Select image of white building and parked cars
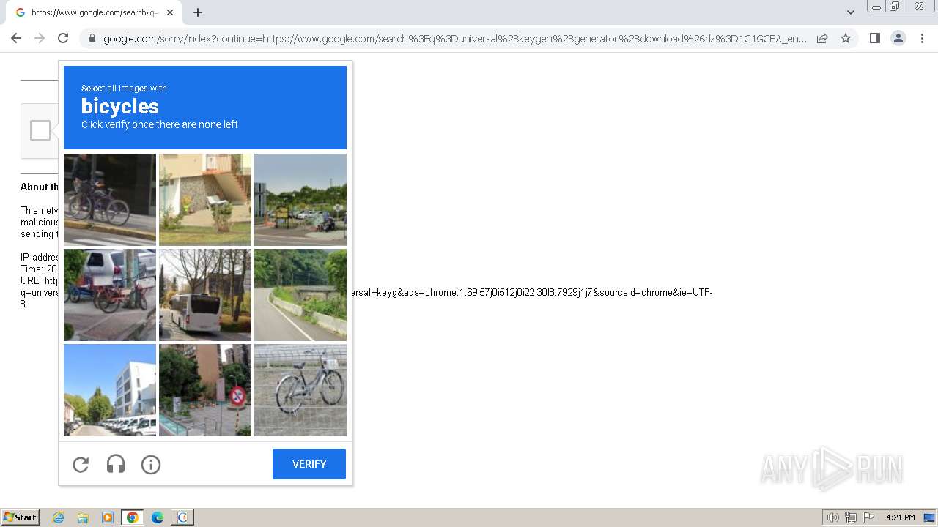The image size is (938, 527). (x=110, y=390)
